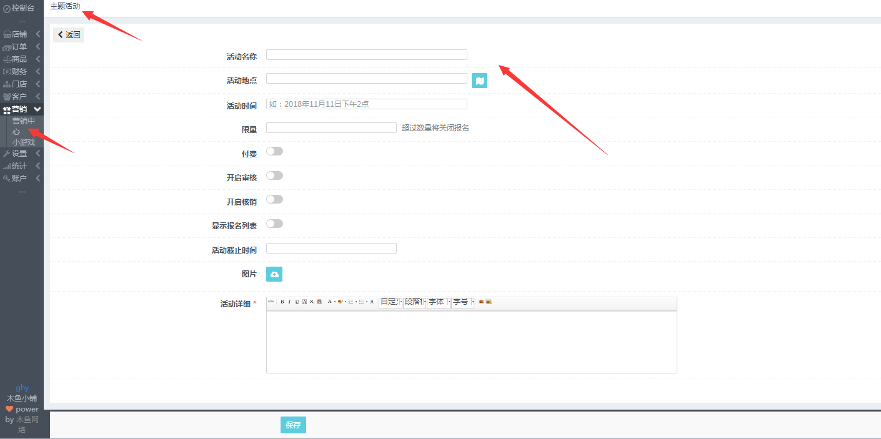Viewport: 881px width, 439px height.
Task: Toggle the 付费 switch
Action: click(x=274, y=151)
